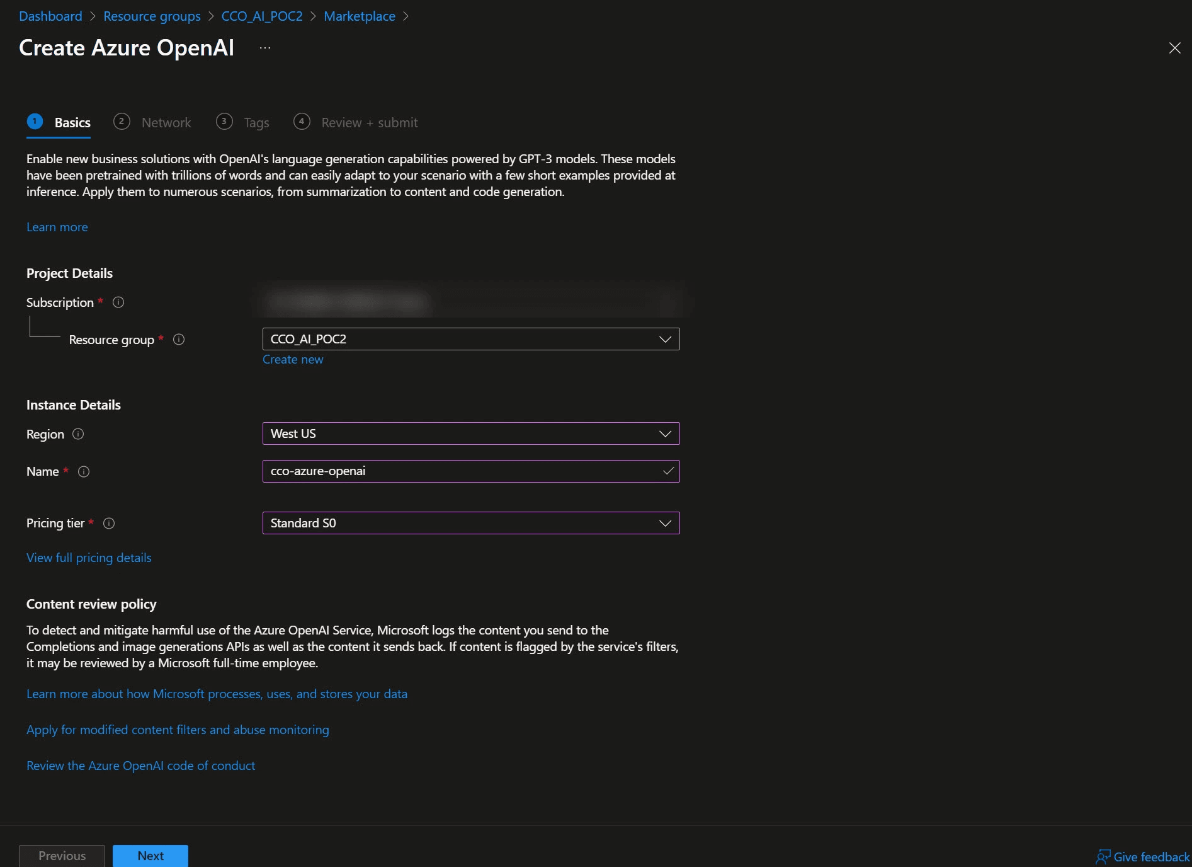Click the Give feedback icon
Screen dimensions: 1192x867
1103,856
